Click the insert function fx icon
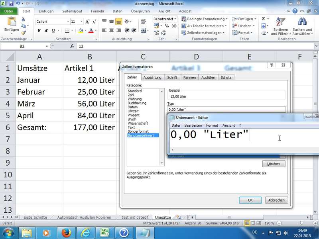Image resolution: width=319 pixels, height=239 pixels. [x=72, y=46]
